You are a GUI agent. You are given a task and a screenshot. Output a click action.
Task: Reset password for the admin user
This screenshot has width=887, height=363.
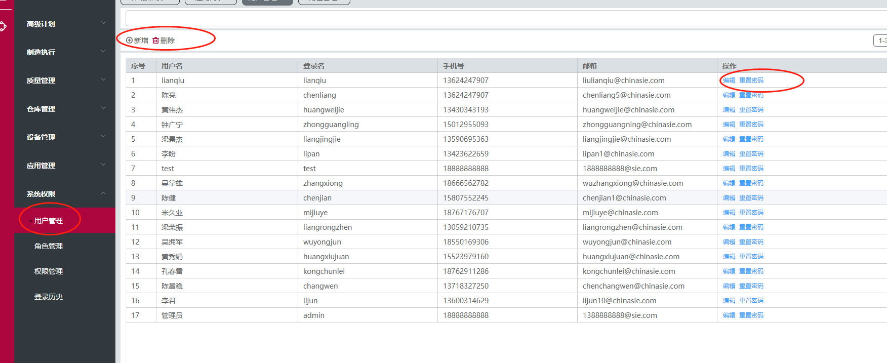pos(751,315)
